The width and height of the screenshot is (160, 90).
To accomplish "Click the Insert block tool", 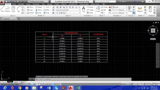I will coord(98,9).
